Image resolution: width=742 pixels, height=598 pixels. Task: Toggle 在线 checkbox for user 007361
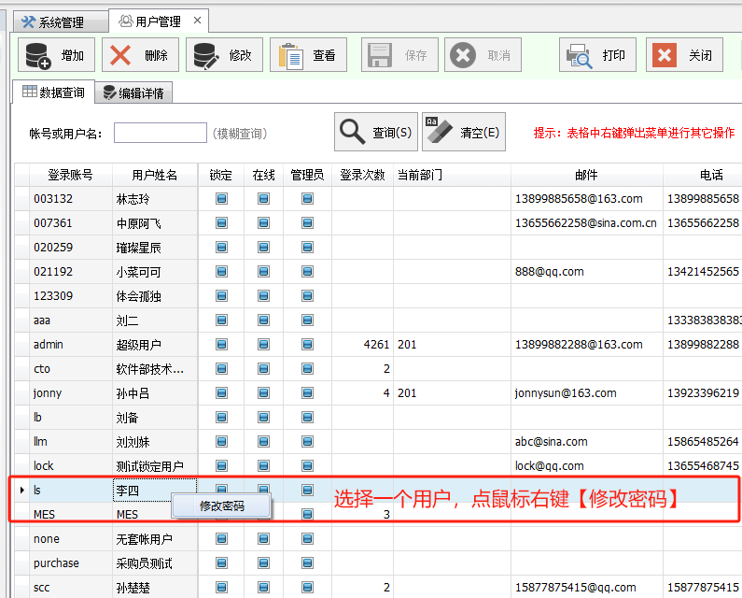(263, 222)
